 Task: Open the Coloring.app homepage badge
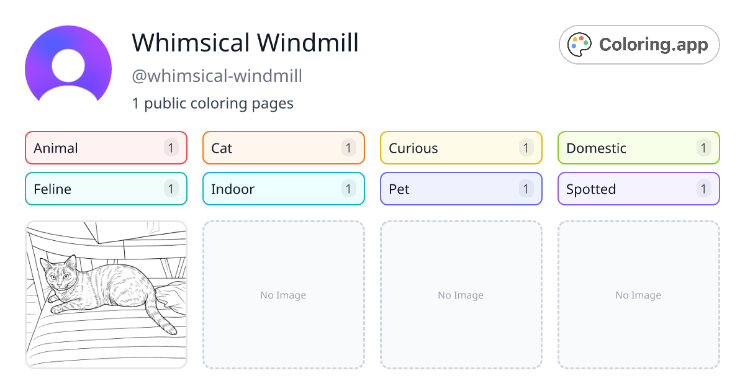639,44
